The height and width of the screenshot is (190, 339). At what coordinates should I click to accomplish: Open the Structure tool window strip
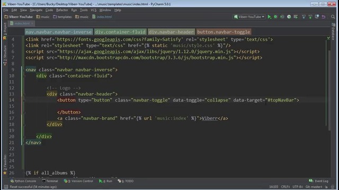pyautogui.click(x=5, y=55)
